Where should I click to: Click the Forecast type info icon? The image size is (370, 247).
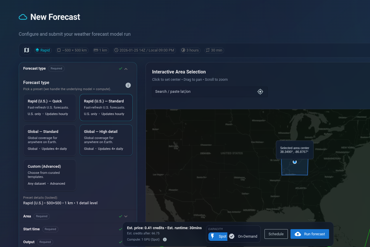tap(128, 85)
